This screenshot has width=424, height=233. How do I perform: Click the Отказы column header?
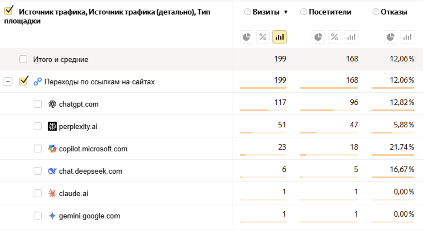click(x=394, y=12)
